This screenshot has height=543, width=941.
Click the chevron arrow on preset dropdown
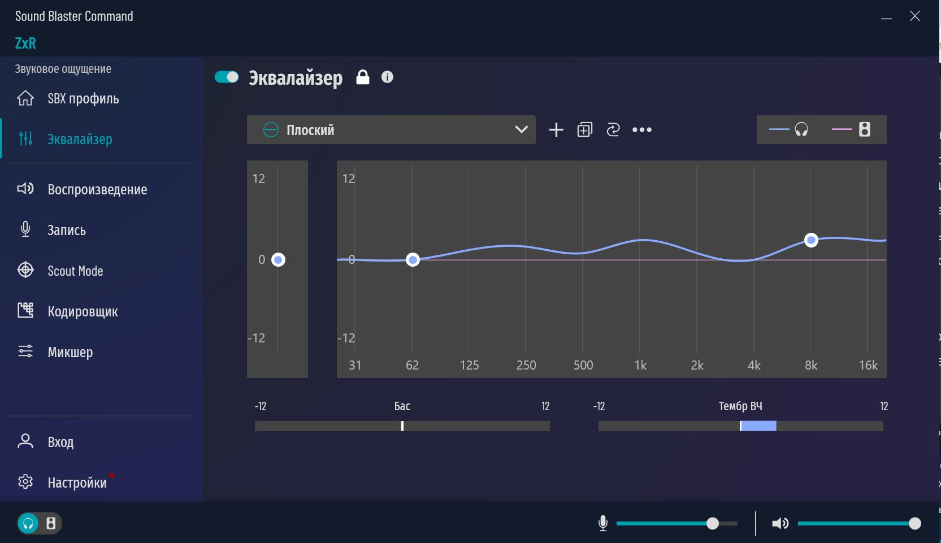[521, 130]
